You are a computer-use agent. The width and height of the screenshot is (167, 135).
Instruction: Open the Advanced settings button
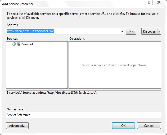[17, 125]
